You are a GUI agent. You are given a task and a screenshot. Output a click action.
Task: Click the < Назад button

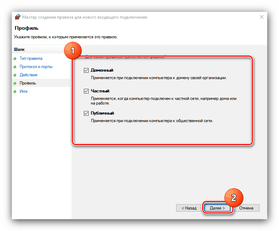189,208
